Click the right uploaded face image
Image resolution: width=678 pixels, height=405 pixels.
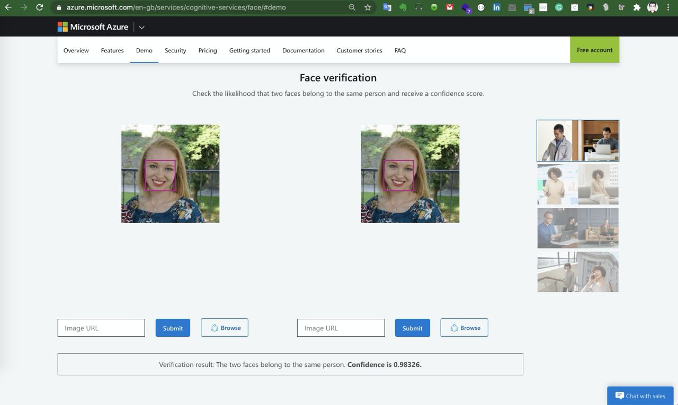[x=410, y=174]
